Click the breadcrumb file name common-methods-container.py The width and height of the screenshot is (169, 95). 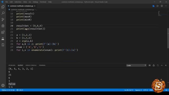click(22, 9)
